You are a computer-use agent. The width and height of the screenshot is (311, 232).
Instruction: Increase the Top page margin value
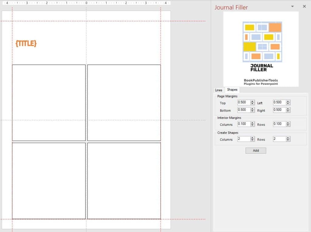coord(252,101)
